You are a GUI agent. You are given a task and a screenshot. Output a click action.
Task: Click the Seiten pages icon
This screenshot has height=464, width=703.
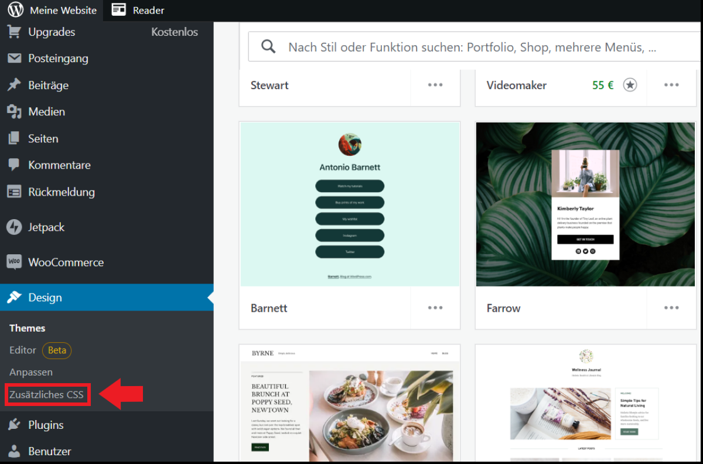(14, 138)
